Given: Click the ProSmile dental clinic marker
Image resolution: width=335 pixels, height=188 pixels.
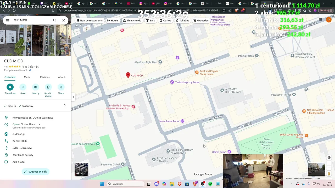Looking at the screenshot, I should pos(133,107).
